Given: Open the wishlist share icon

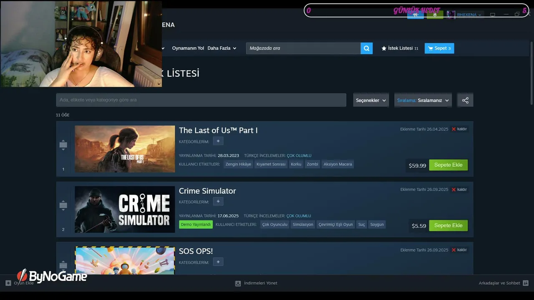Looking at the screenshot, I should coord(465,100).
